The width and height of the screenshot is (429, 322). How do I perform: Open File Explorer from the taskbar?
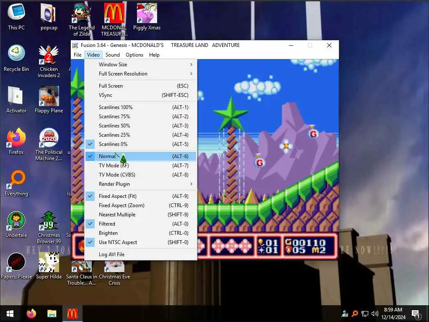click(52, 314)
